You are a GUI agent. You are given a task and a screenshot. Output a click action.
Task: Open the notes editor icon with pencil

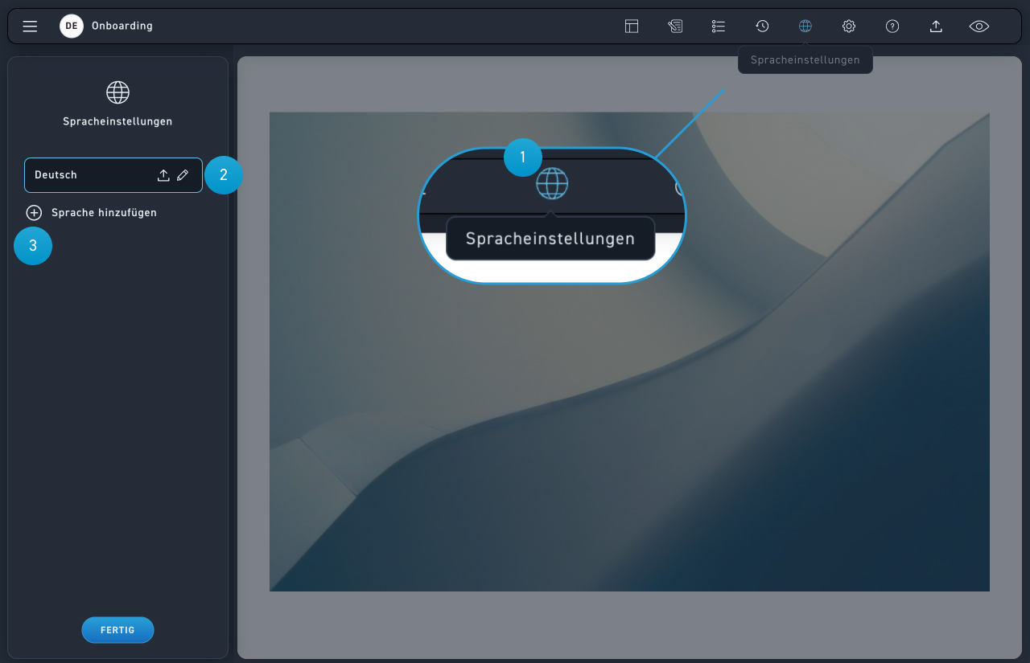[675, 27]
